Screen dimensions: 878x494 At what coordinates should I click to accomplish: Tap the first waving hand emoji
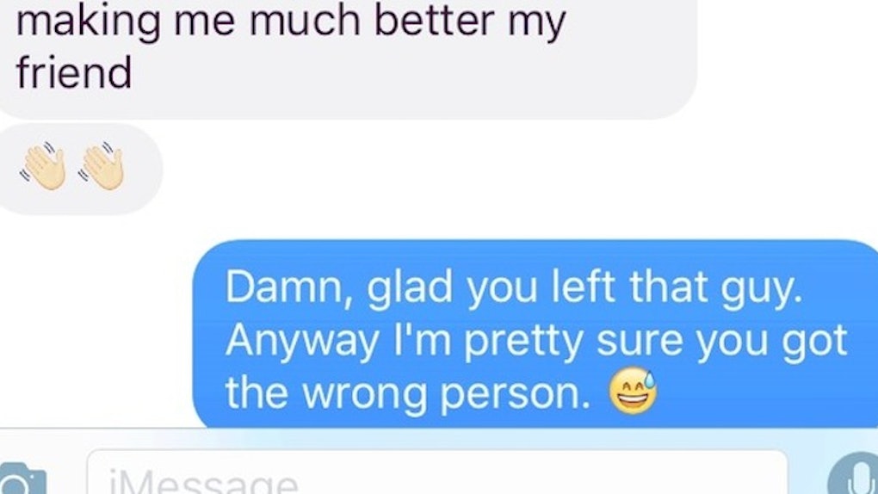point(42,166)
